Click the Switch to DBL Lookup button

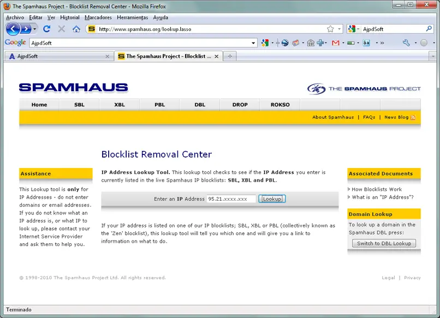coord(384,243)
